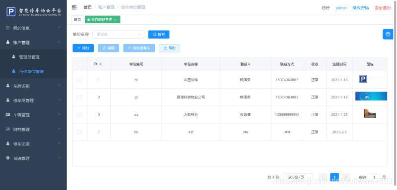
Task: Click the blue 搜索 button
Action: point(159,34)
